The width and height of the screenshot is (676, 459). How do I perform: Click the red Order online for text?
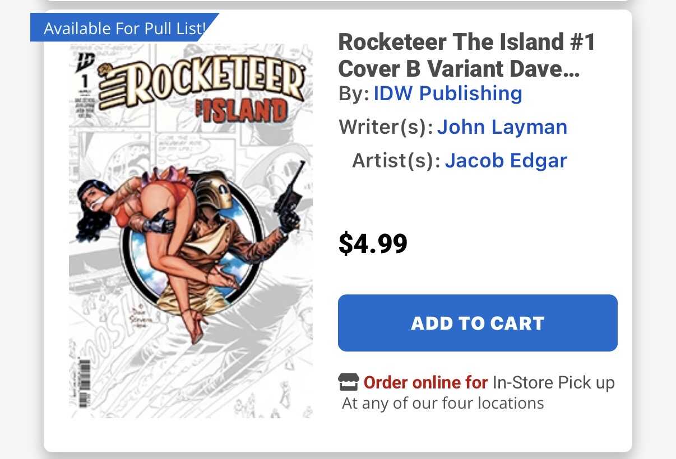point(425,383)
